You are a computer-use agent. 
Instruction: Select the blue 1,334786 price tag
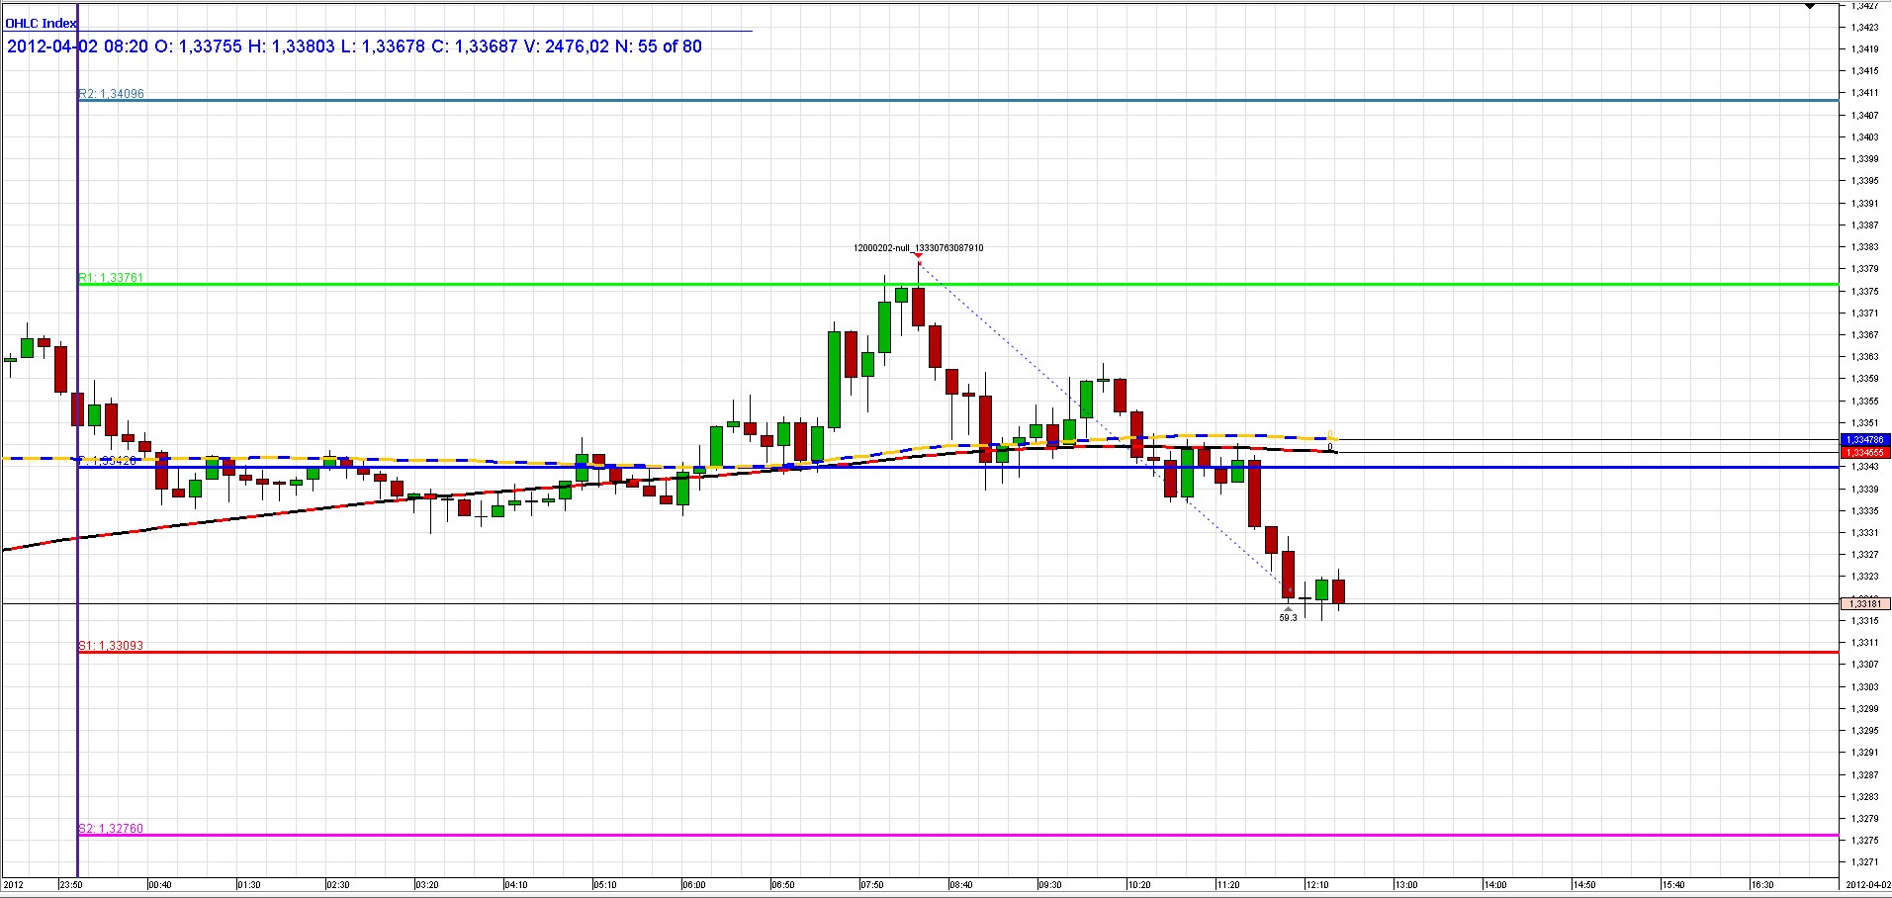(x=1864, y=439)
